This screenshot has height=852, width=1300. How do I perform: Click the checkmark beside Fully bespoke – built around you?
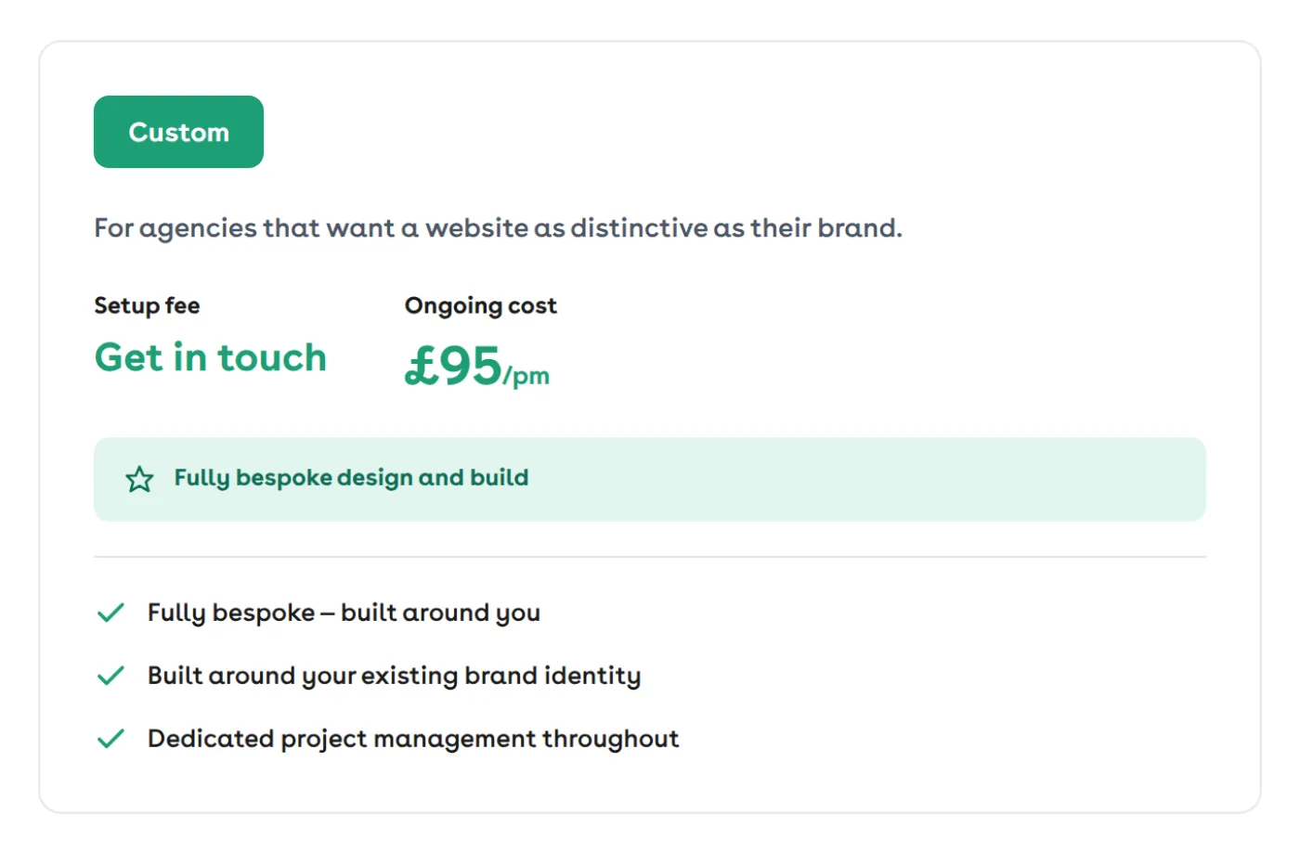point(110,613)
